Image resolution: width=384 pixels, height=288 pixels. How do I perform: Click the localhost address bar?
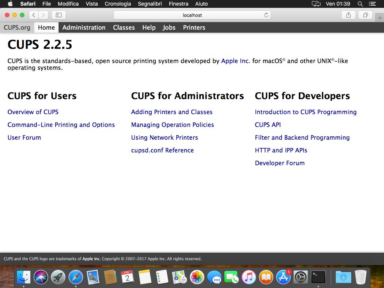click(x=192, y=15)
